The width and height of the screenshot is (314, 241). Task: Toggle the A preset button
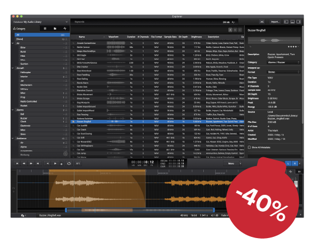230,30
